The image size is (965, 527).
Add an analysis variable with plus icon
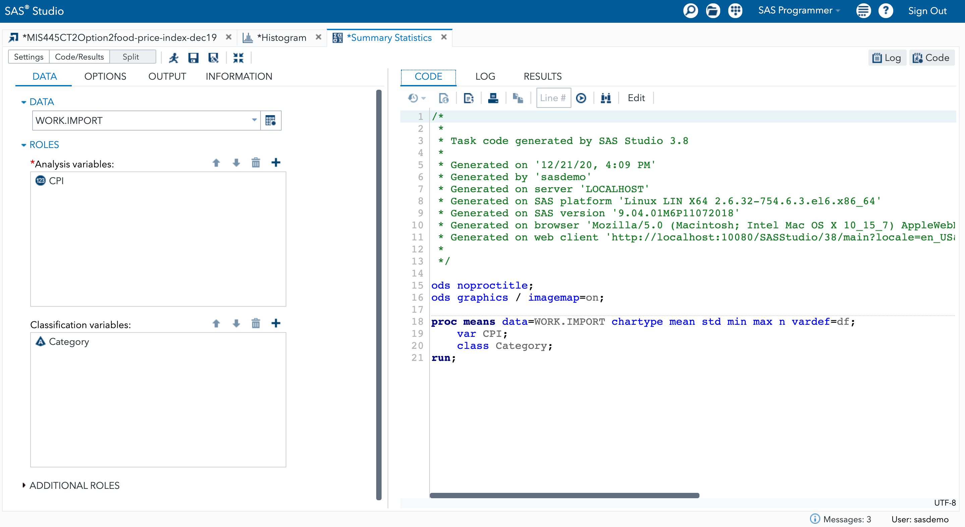276,163
